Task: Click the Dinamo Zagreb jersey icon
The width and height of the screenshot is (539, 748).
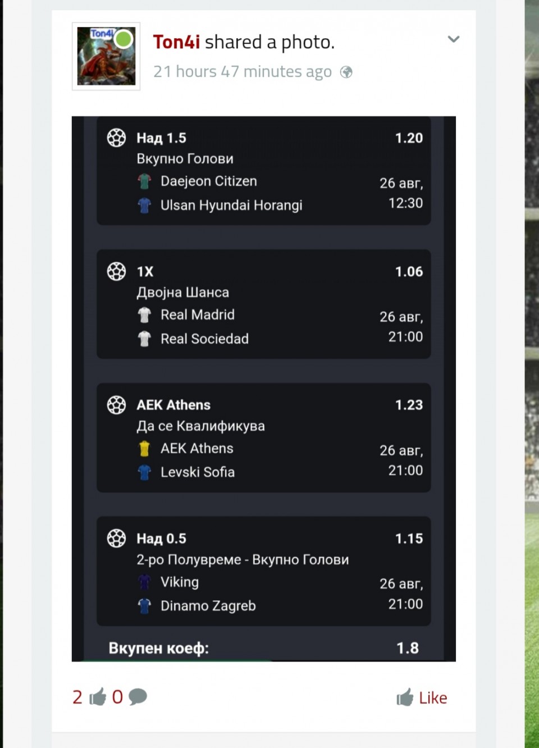Action: (145, 606)
